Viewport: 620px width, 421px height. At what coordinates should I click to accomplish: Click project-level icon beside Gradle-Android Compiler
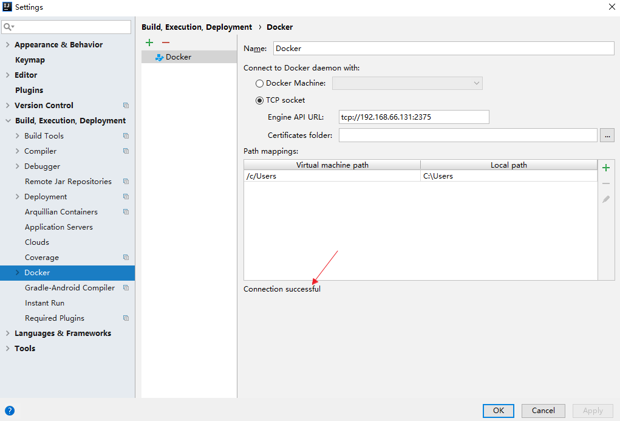[x=126, y=288]
